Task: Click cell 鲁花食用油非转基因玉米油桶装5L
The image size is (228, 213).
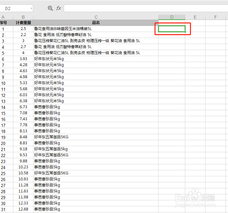Action: (96, 29)
